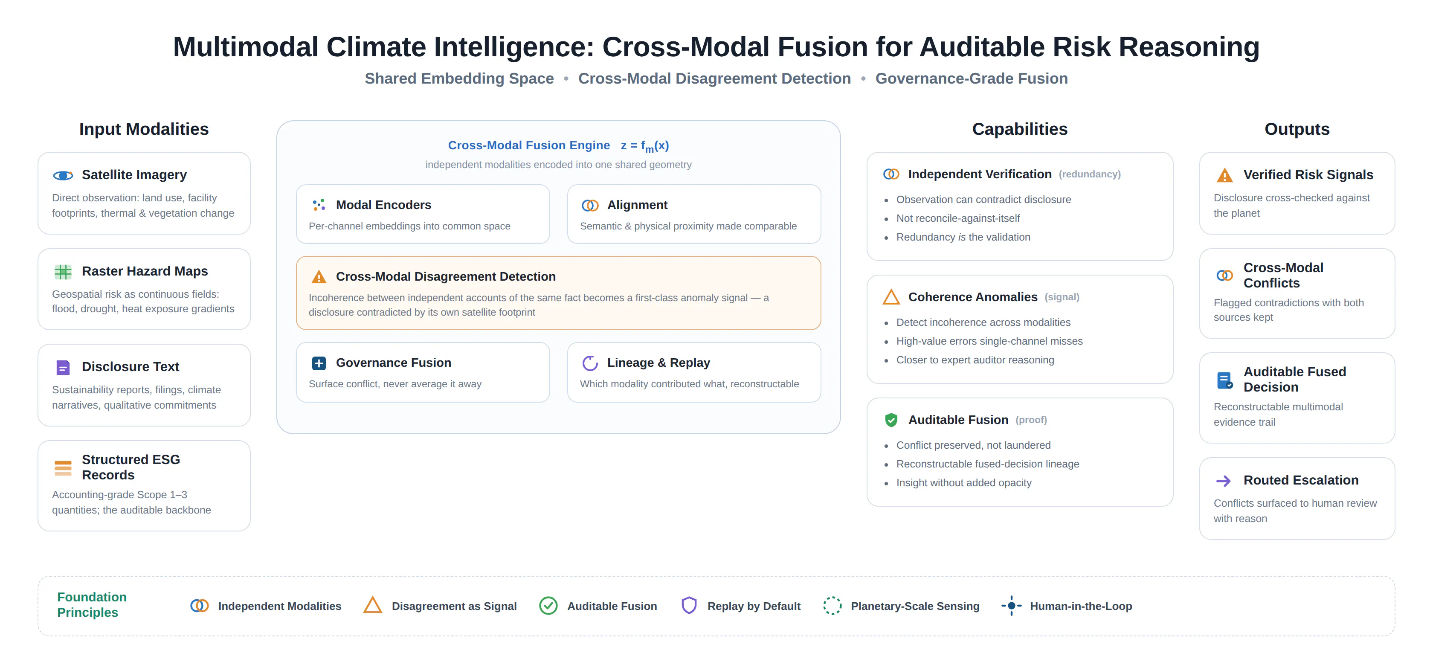Click the orange Structured ESG Records icon
Screen dimensions: 1433x653
63,468
